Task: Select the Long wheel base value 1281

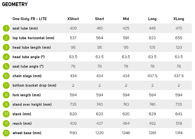Action: point(152,133)
